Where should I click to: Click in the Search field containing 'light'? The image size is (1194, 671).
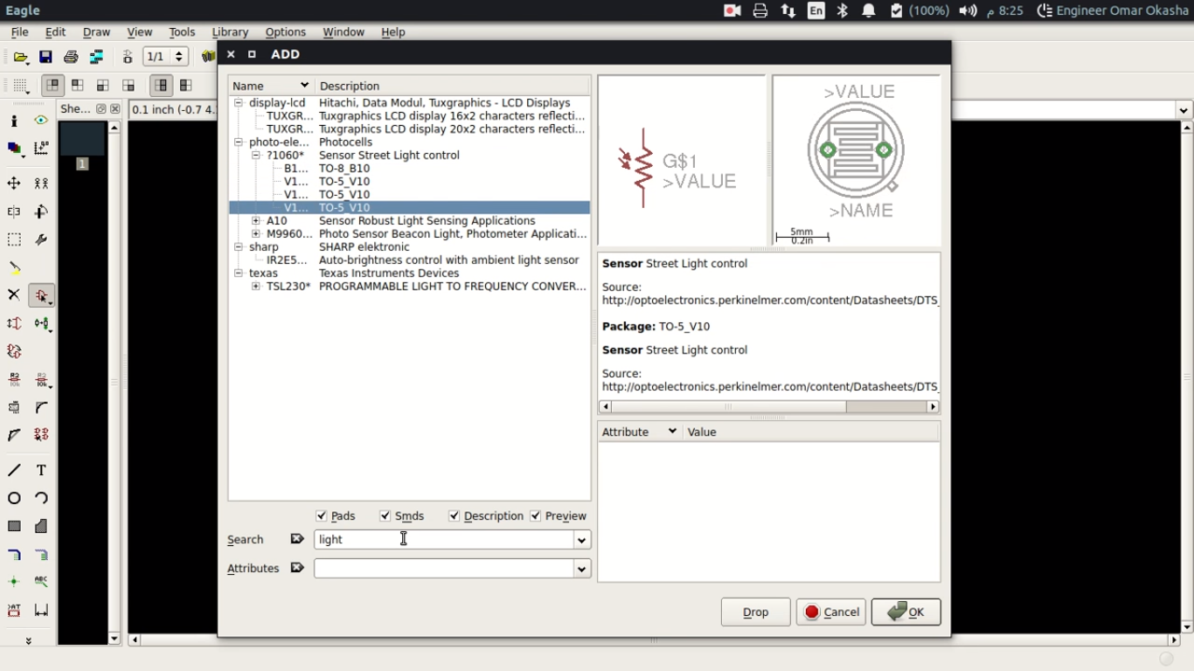pyautogui.click(x=443, y=540)
